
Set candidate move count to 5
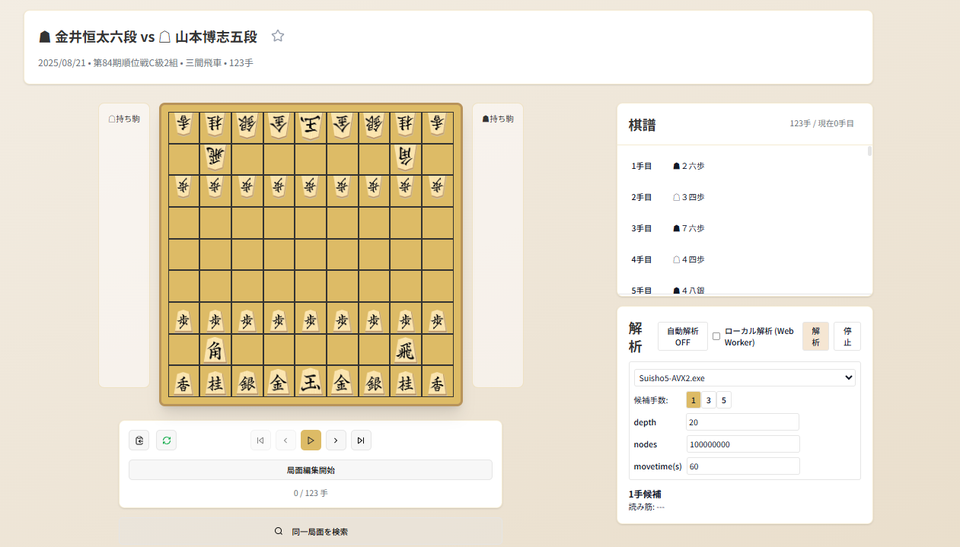point(723,400)
